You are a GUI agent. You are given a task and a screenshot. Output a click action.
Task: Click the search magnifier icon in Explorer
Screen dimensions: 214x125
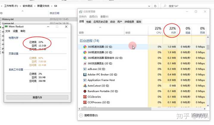pyautogui.click(x=165, y=6)
